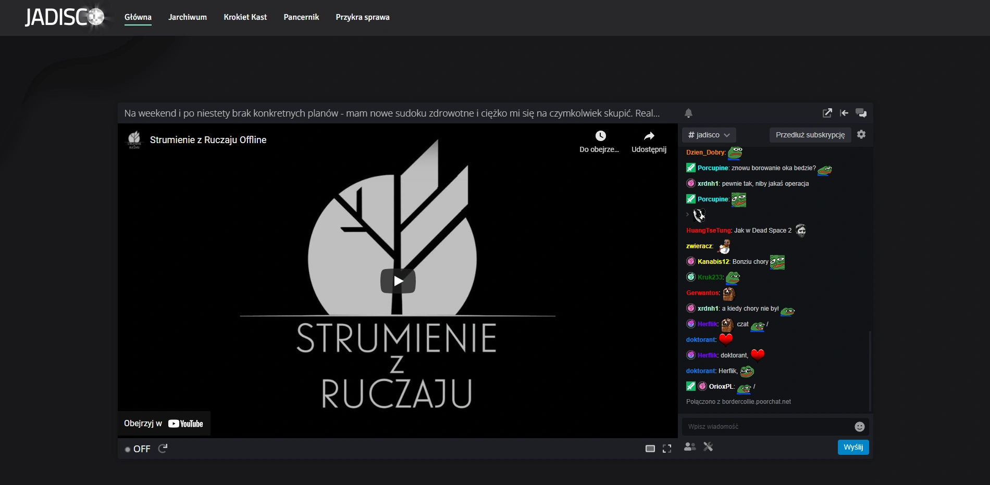Click the emote in HuangTseTung's Dead Space message
The width and height of the screenshot is (990, 485).
[x=801, y=230]
